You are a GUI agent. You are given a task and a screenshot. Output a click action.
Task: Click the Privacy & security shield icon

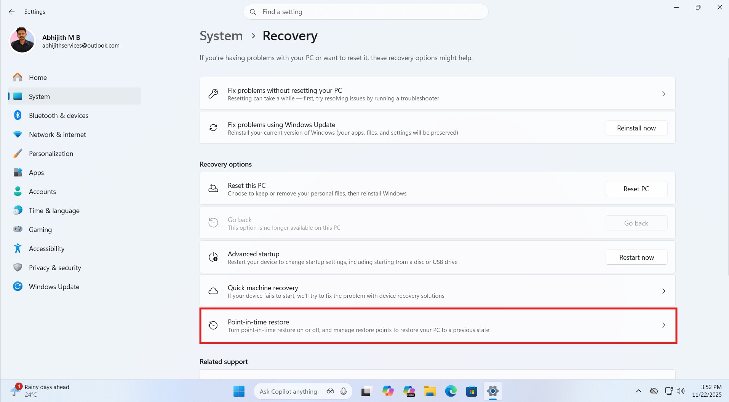click(x=18, y=267)
